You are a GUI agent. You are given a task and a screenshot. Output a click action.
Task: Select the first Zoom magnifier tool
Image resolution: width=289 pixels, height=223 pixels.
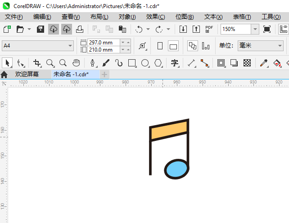[x=50, y=63]
